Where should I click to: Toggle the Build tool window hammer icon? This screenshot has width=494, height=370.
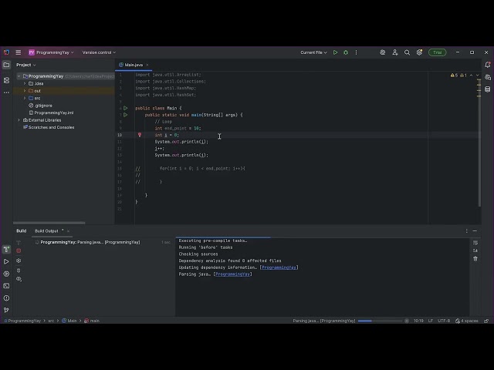pyautogui.click(x=6, y=250)
